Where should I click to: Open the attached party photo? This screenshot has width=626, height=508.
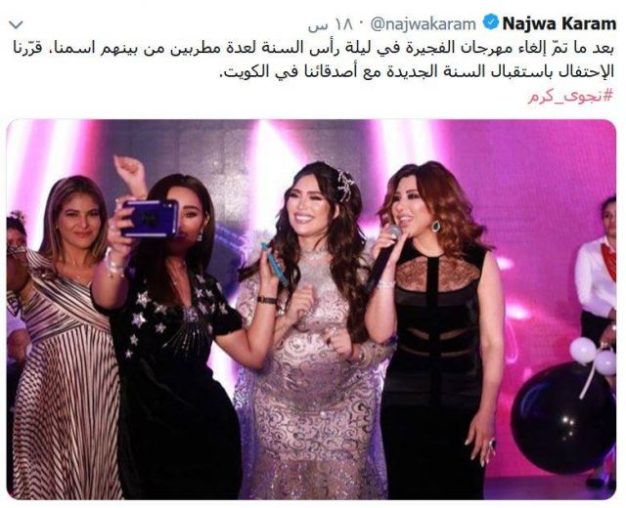pos(311,309)
